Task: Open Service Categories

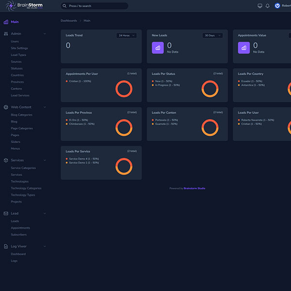Action: [23, 168]
